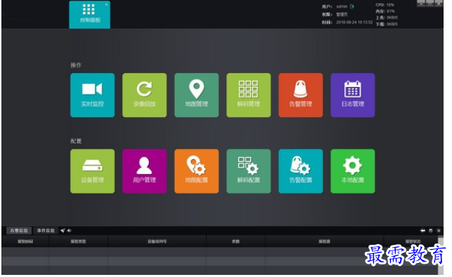Click the 管理员 permission value
The height and width of the screenshot is (277, 452).
click(342, 15)
